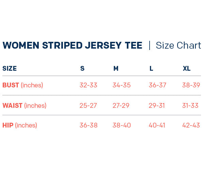The width and height of the screenshot is (204, 170).
Task: Click the BUST (inches) row label
Action: click(x=23, y=85)
